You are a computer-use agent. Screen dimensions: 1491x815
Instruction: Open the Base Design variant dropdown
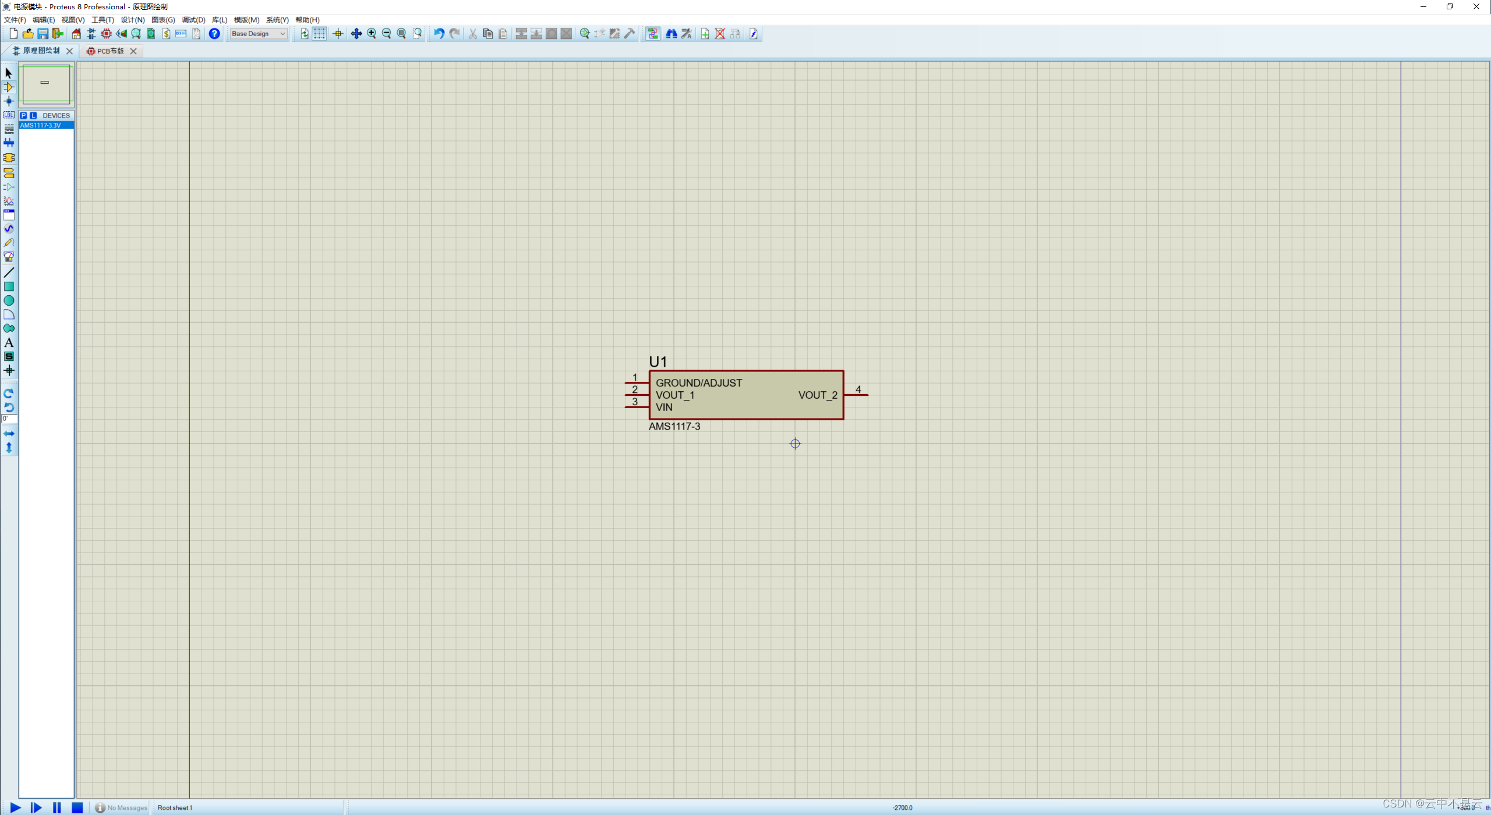coord(259,34)
